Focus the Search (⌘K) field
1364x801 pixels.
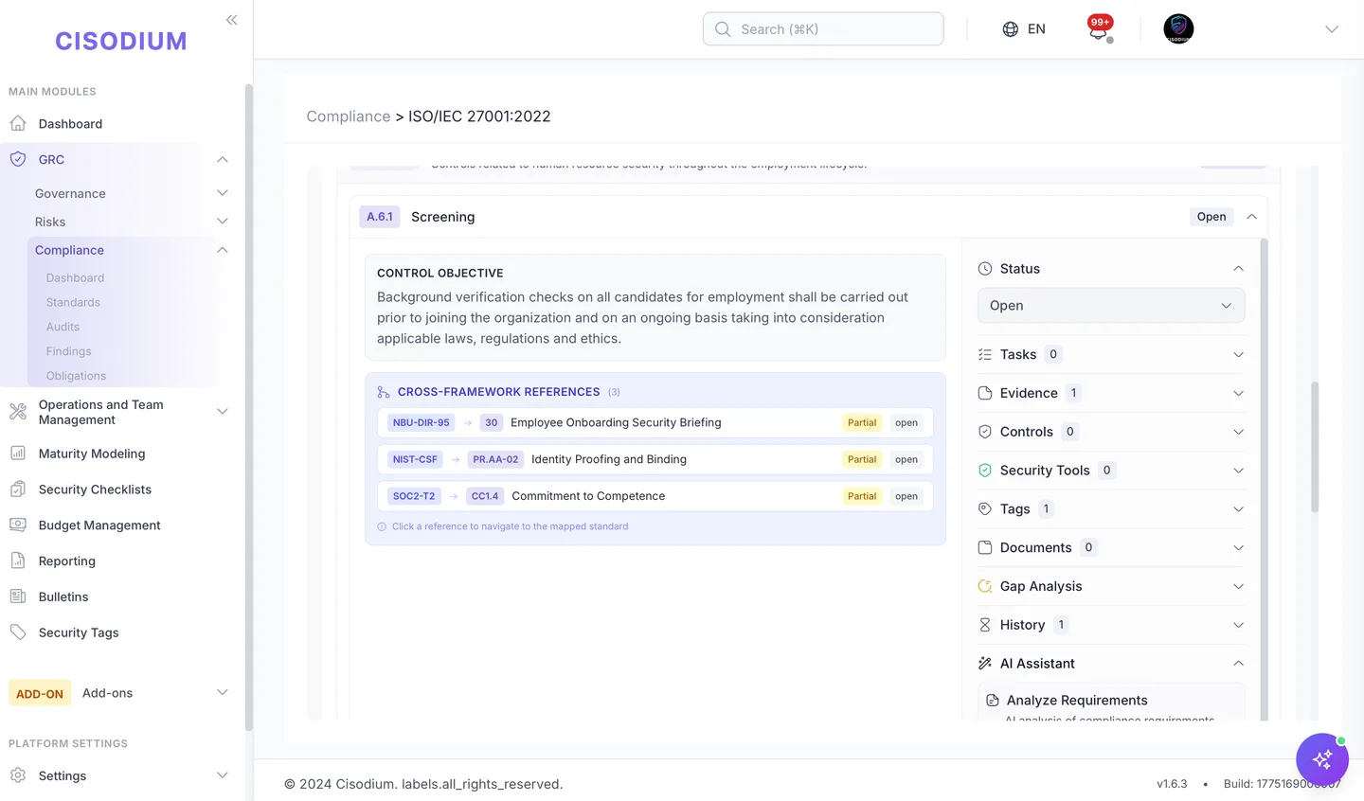click(823, 29)
